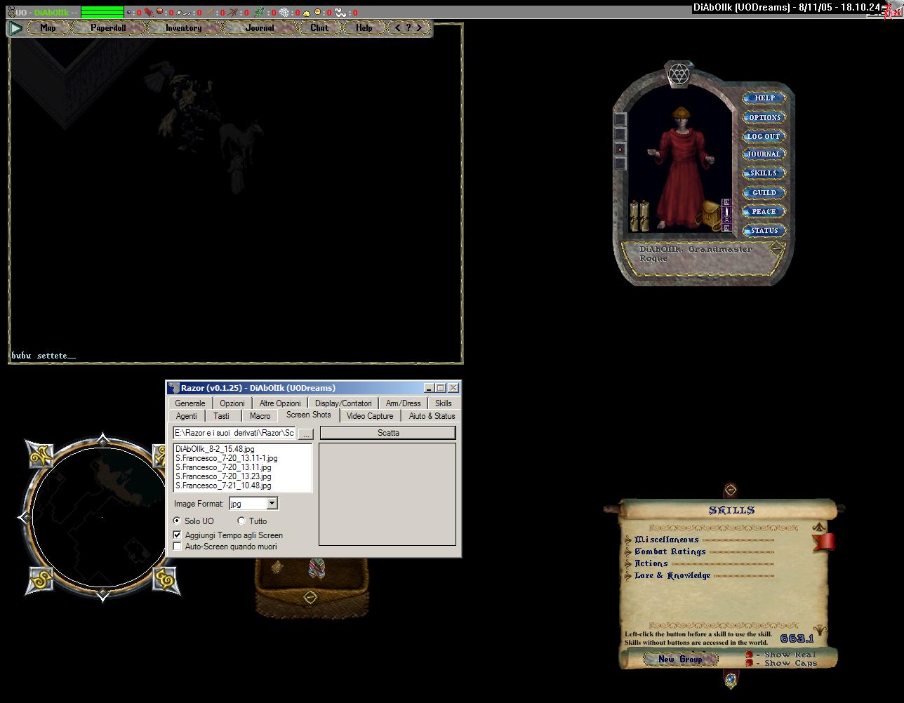Click red ribbon scroll marker in Skills
Image resolution: width=904 pixels, height=703 pixels.
(x=825, y=542)
